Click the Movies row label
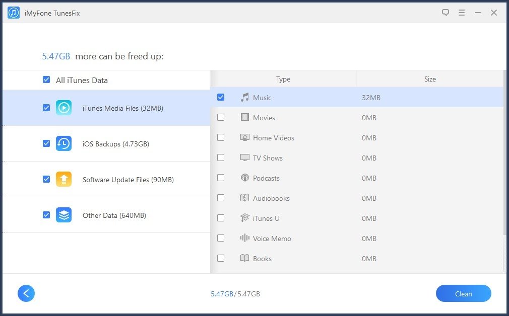 [x=264, y=118]
